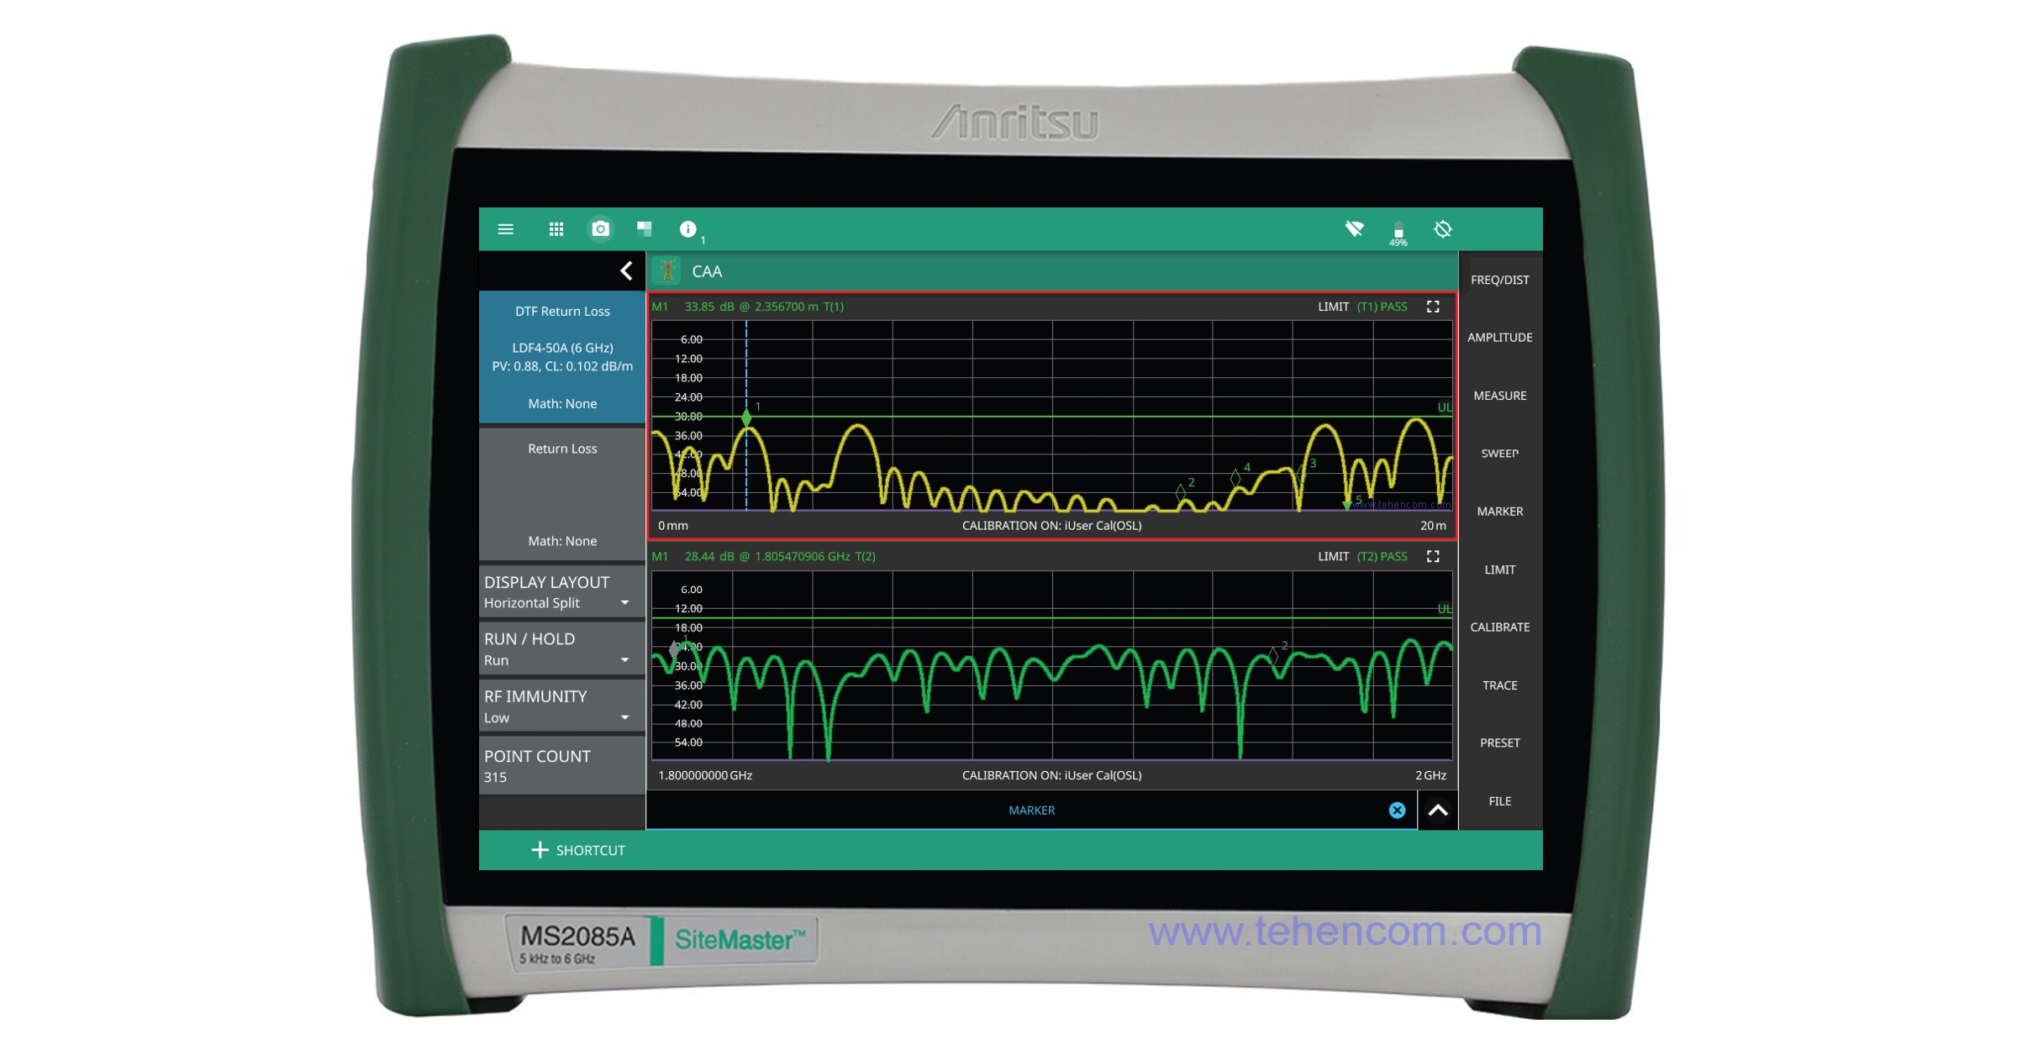Select marker 4 on yellow DTF trace
This screenshot has height=1055, width=2017.
click(1235, 478)
